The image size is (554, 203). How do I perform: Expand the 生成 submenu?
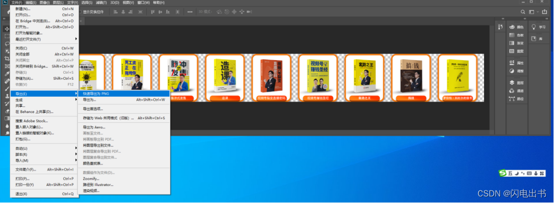pyautogui.click(x=45, y=100)
